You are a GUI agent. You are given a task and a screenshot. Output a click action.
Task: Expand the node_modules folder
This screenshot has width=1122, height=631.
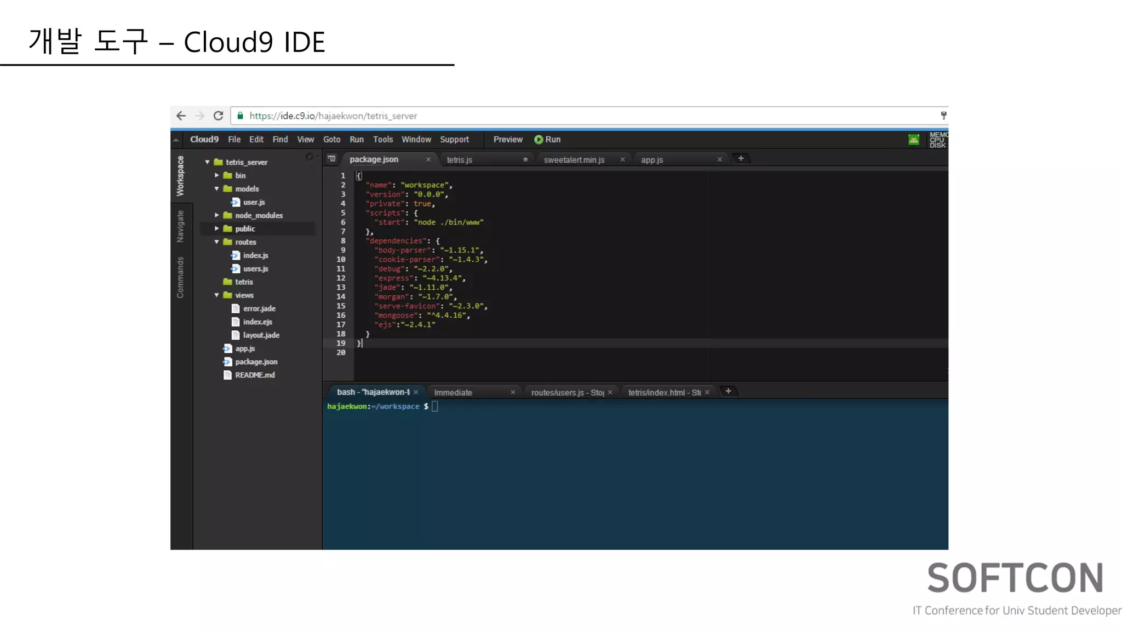point(217,215)
